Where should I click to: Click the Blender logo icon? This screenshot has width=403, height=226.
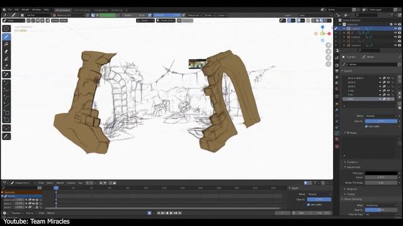tap(4, 10)
